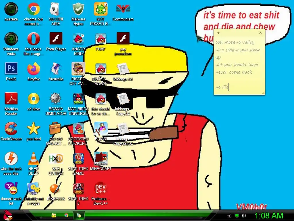Open the 'BRIAN' pink bird icon
The height and width of the screenshot is (221, 294).
point(101,129)
